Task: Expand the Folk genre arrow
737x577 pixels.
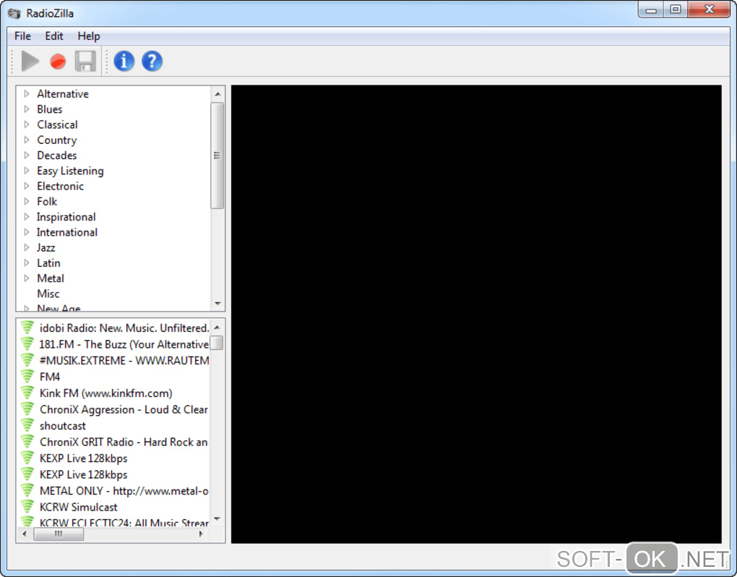Action: pos(27,201)
